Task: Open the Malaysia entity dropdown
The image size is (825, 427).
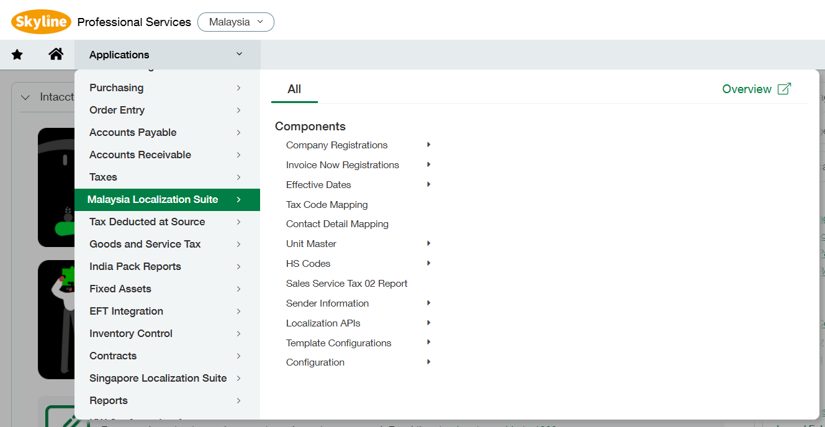Action: click(x=235, y=22)
